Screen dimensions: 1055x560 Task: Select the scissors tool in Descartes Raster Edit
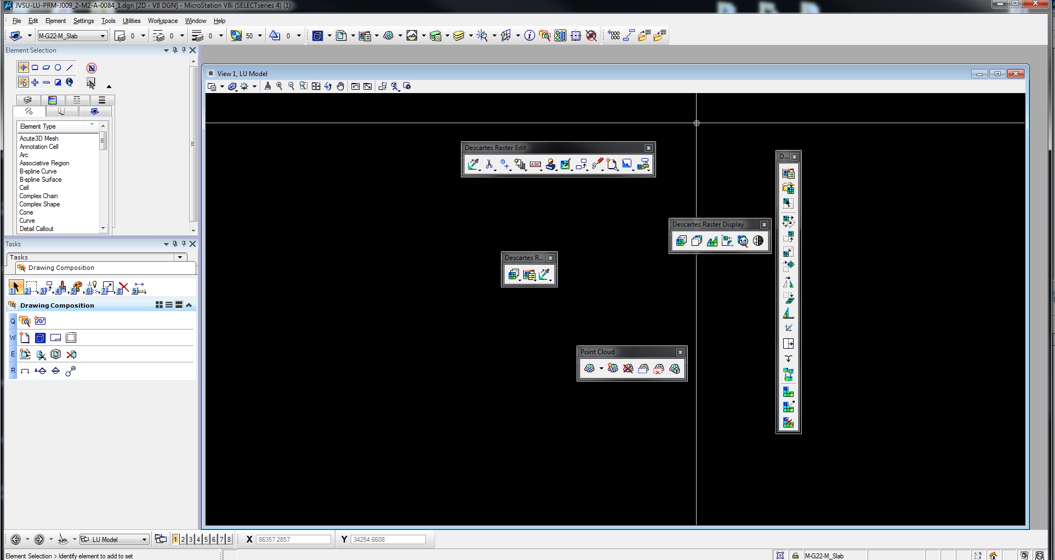click(489, 164)
